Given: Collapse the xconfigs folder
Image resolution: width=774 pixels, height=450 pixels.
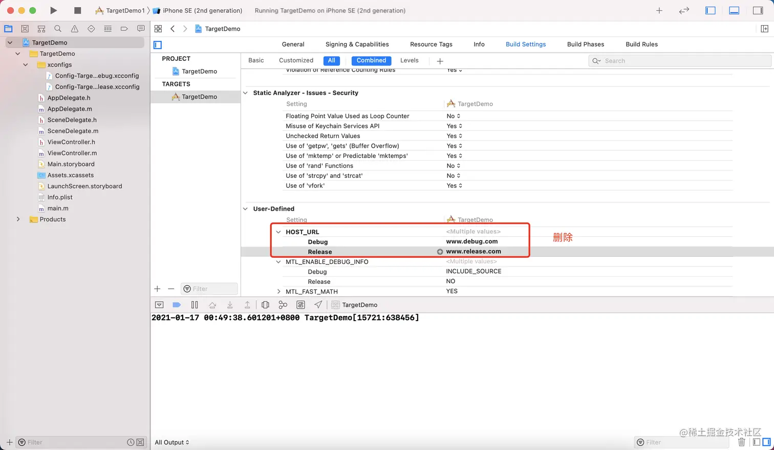Looking at the screenshot, I should tap(26, 65).
